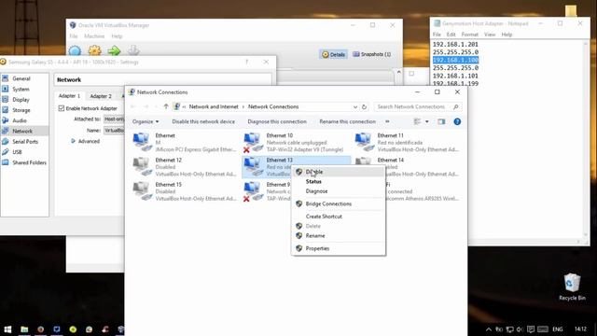Open Notepad Edit menu
The image size is (597, 336).
coord(451,35)
